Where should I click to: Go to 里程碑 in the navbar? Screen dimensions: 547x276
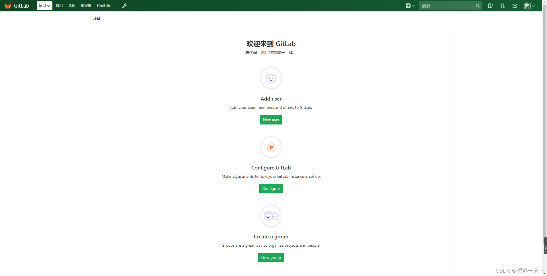(x=86, y=6)
